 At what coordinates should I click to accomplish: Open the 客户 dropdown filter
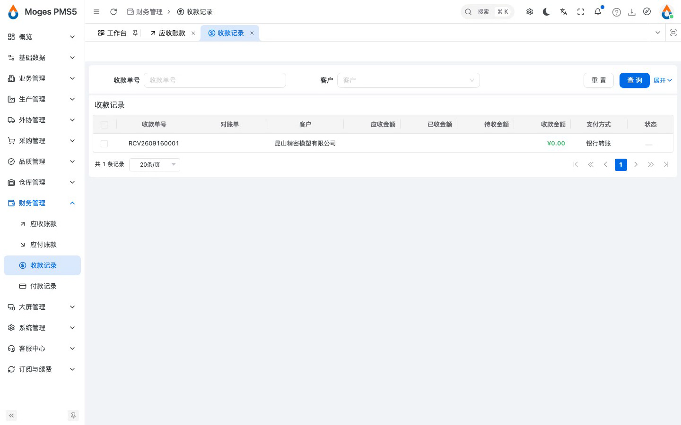tap(409, 80)
